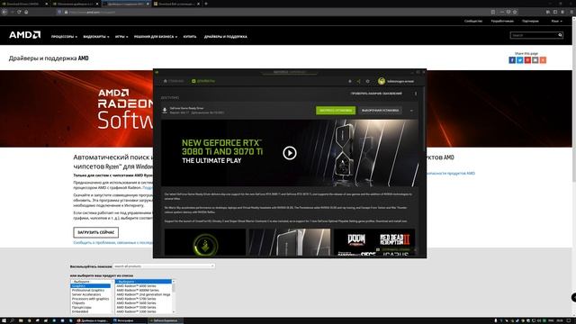Open Windows taskbar search
Image resolution: width=576 pixels, height=324 pixels.
click(x=12, y=320)
